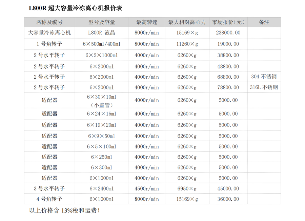Screen dimensions: 305x221
Task: Select header cell '市场报价(元)'
Action: pyautogui.click(x=228, y=22)
